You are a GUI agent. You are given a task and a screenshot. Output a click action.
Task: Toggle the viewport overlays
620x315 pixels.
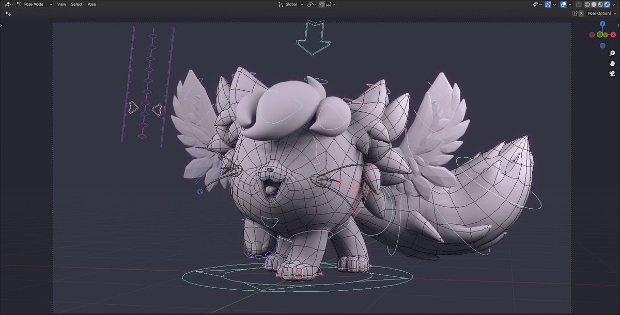coord(563,4)
